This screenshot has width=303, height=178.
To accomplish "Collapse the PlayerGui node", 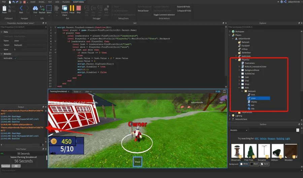I will pyautogui.click(x=236, y=60).
